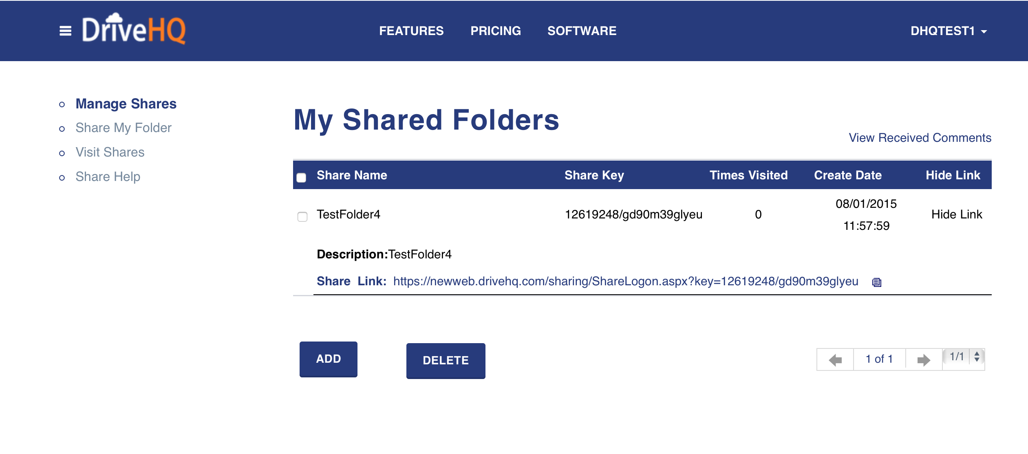Check the TestFolder4 row checkbox
1028x454 pixels.
point(302,216)
